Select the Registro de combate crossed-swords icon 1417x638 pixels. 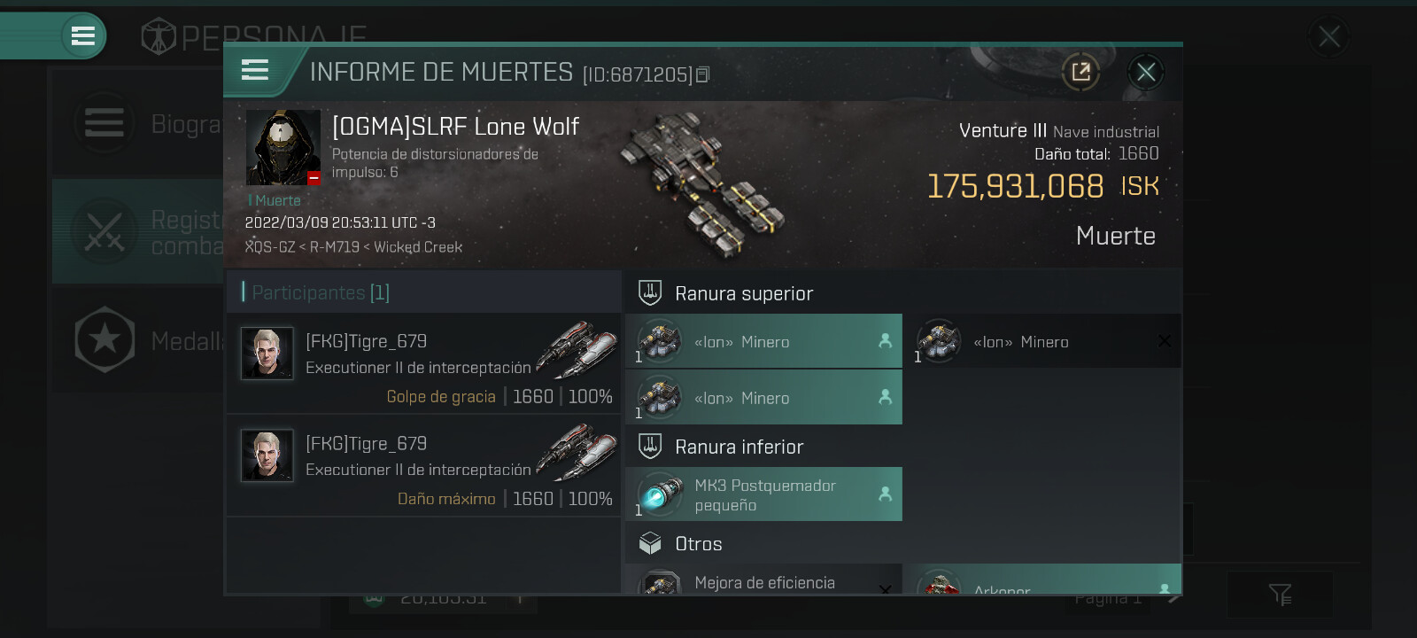[105, 232]
